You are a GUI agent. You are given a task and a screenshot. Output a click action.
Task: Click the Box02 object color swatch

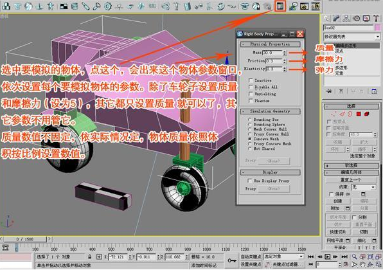(x=378, y=28)
